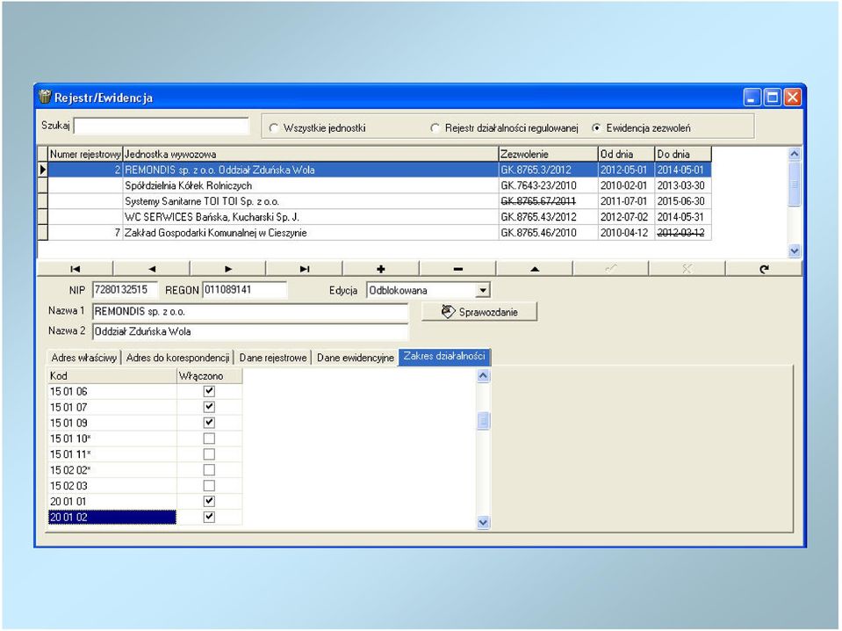Go to first record in navigator

76,269
